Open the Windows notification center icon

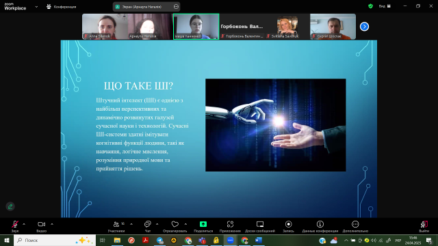coord(429,241)
